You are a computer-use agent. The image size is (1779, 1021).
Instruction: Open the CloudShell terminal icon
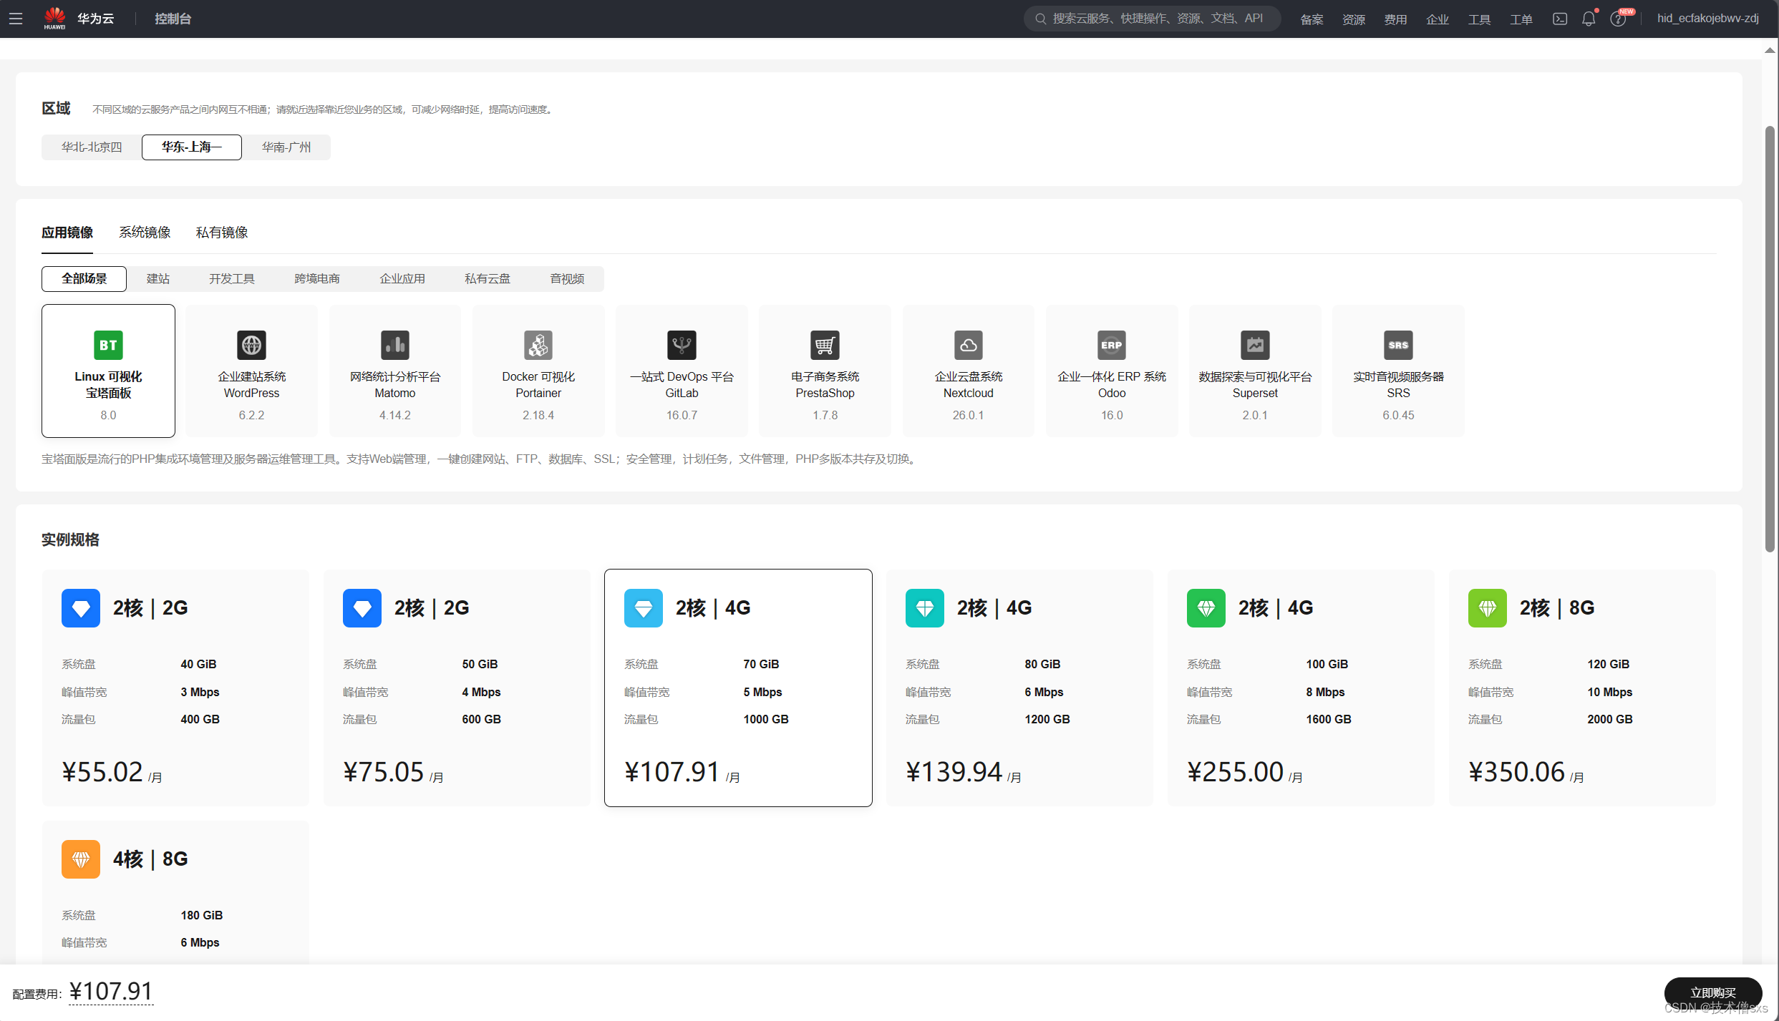click(x=1559, y=19)
